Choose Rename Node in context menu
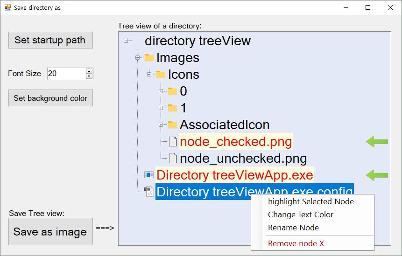The image size is (402, 256). 293,228
